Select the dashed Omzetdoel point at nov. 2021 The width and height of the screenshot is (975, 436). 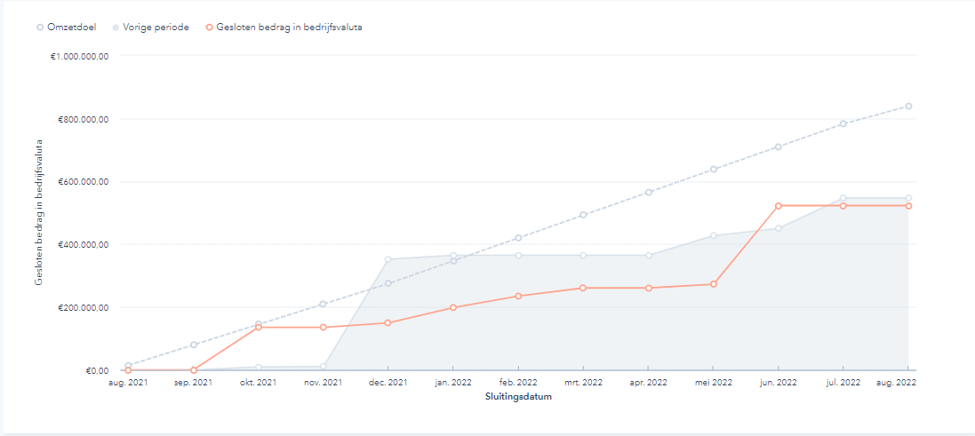tap(324, 305)
